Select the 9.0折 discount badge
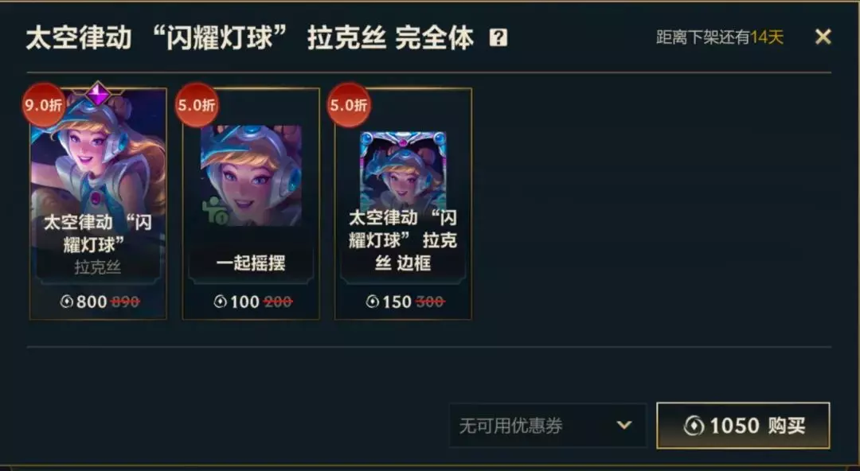Viewport: 860px width, 471px height. (43, 105)
